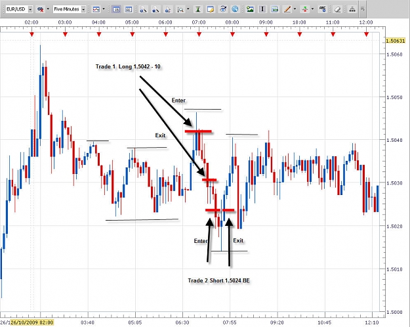Select the zoom magnifier tool
The image size is (410, 327).
pos(180,10)
